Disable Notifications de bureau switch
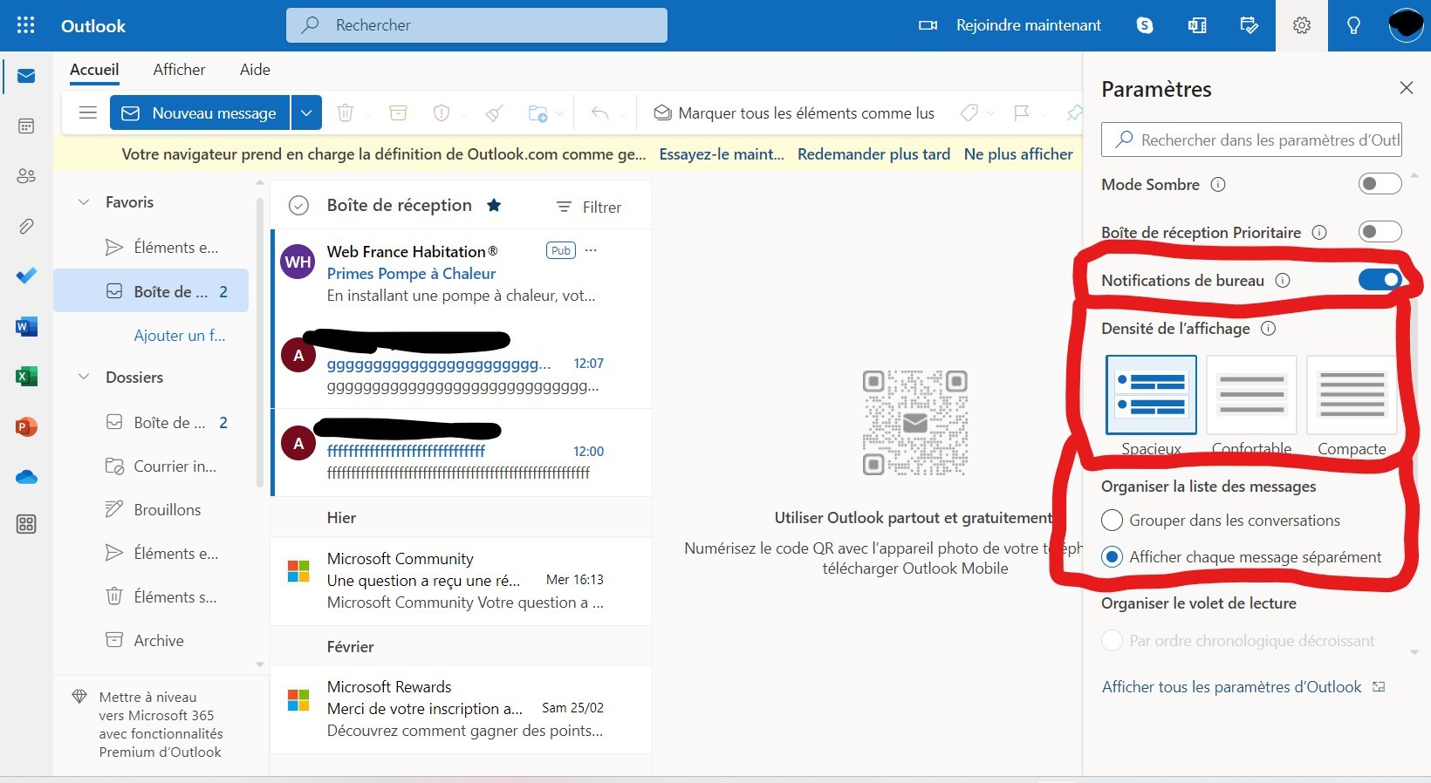 pos(1380,280)
